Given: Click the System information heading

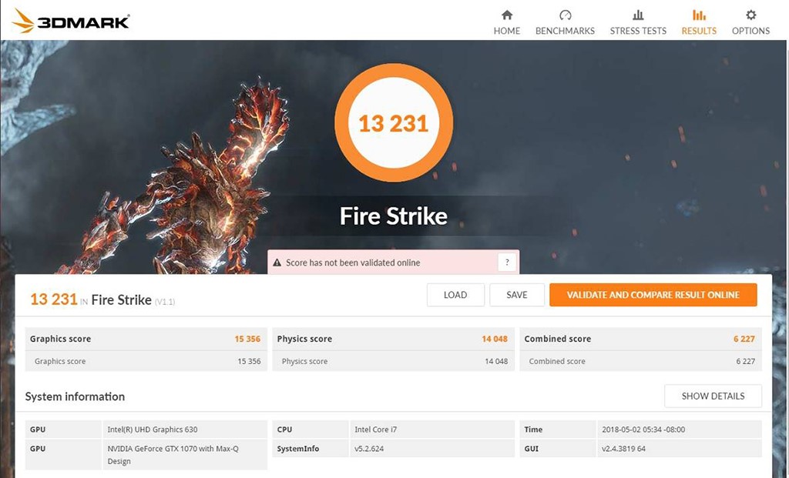Looking at the screenshot, I should (x=75, y=396).
